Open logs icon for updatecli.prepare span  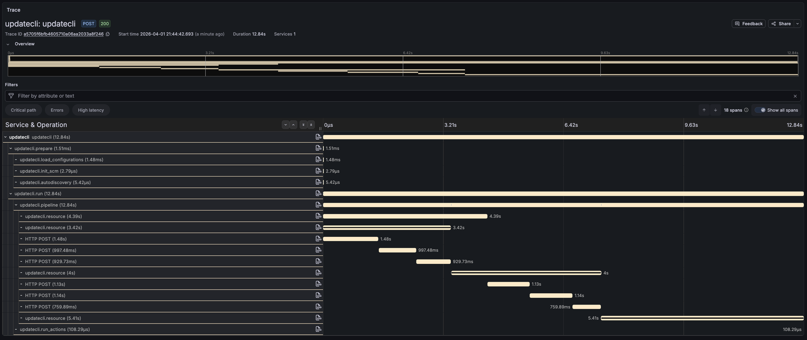tap(319, 148)
